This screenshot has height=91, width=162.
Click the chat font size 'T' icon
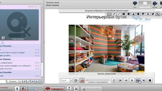click(35, 7)
